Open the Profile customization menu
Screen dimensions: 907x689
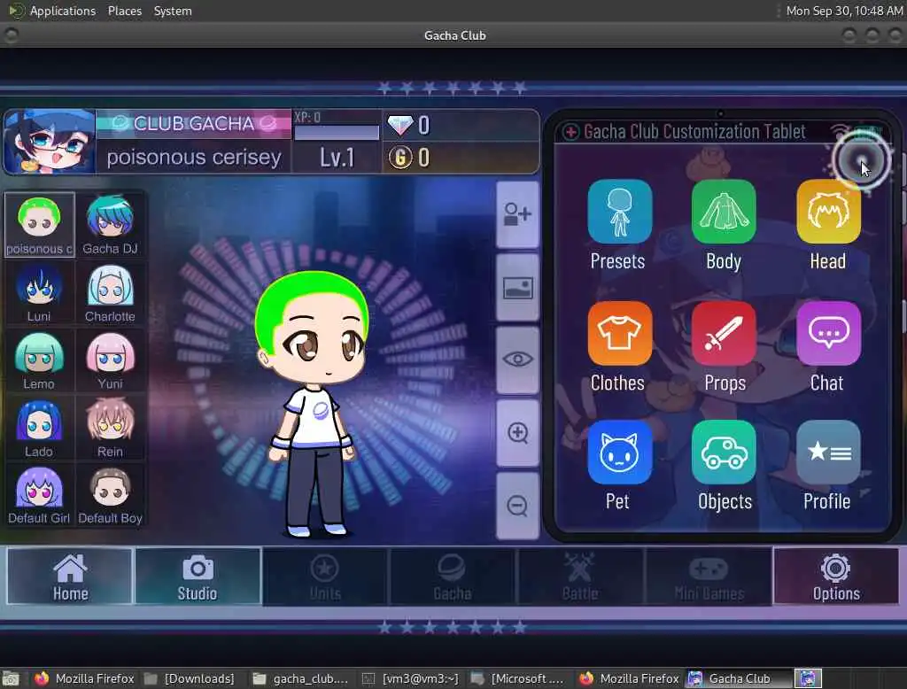tap(828, 453)
